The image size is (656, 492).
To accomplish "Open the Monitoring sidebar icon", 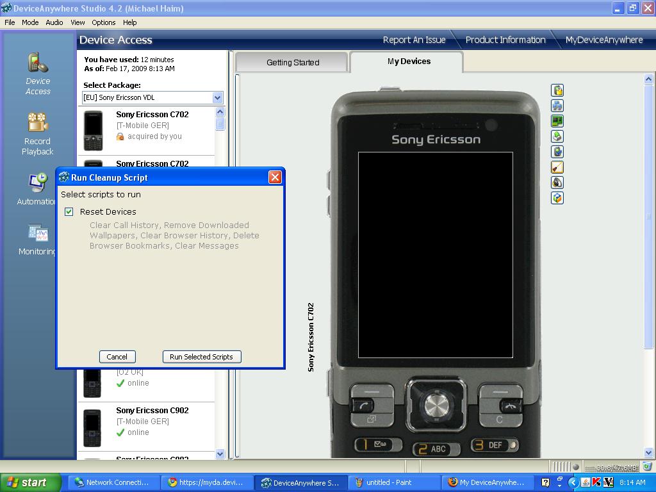I will (x=38, y=233).
